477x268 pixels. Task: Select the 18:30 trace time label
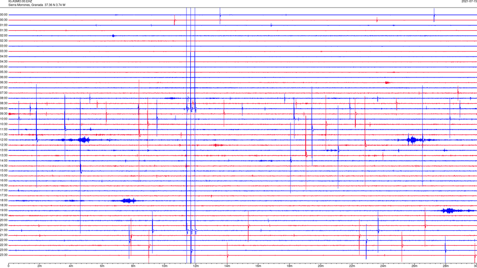click(4, 205)
